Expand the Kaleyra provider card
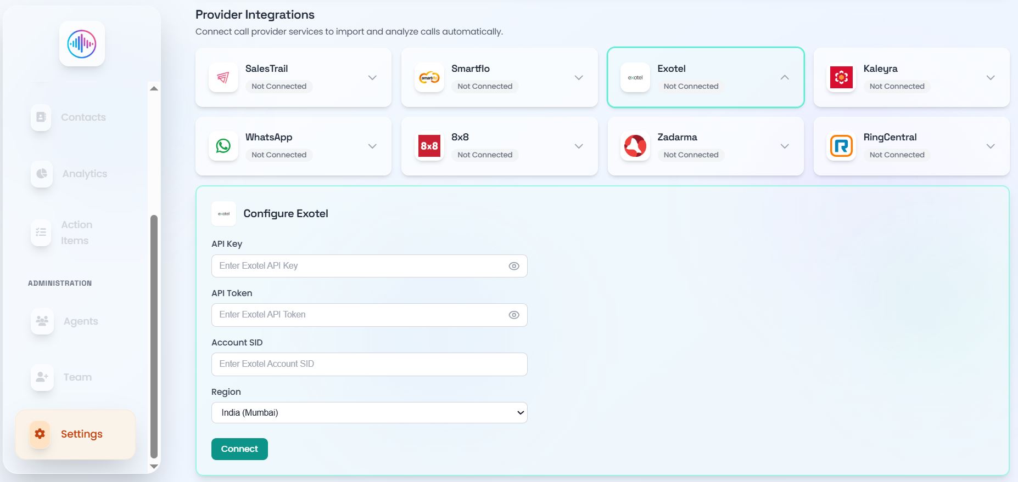Viewport: 1018px width, 482px height. pyautogui.click(x=991, y=77)
